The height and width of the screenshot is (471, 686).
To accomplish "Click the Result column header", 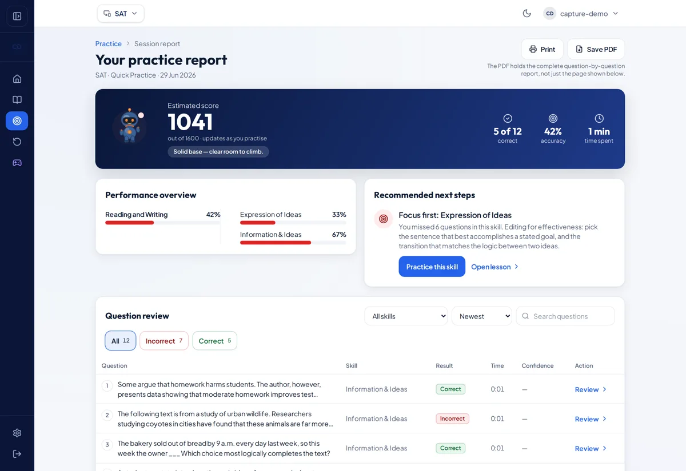I will [x=444, y=365].
